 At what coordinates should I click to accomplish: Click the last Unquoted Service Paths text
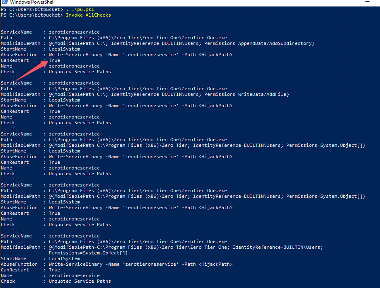tap(80, 281)
